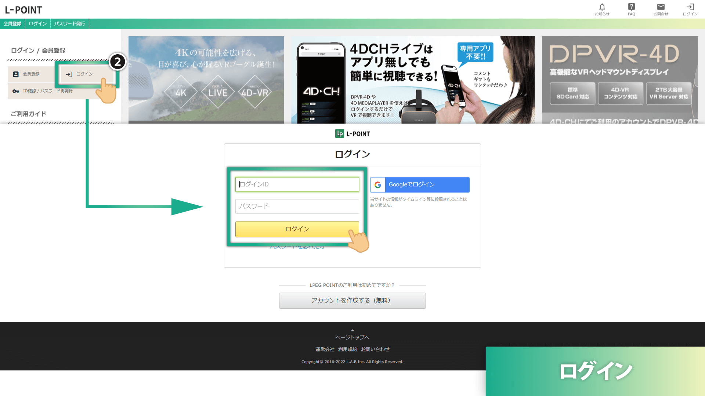This screenshot has height=396, width=705.
Task: Open the 4K VR goggle banner
Action: point(206,80)
